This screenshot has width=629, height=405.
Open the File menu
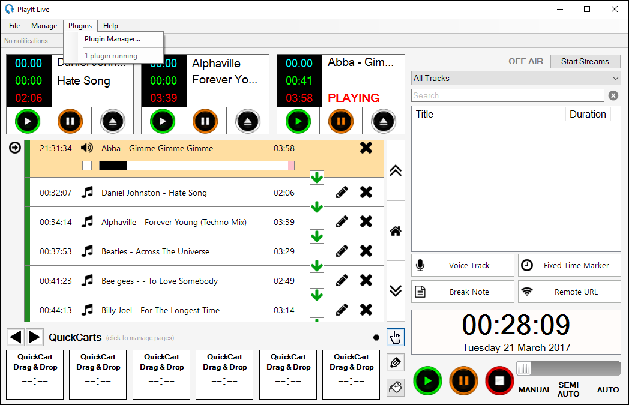coord(14,26)
